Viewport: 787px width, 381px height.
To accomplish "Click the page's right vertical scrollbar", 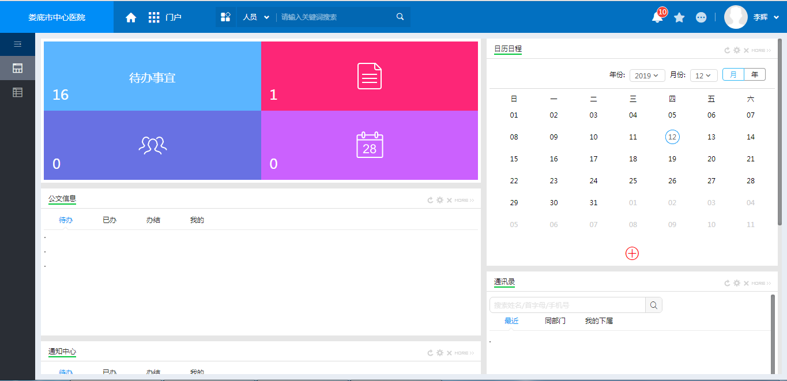I will click(x=780, y=133).
